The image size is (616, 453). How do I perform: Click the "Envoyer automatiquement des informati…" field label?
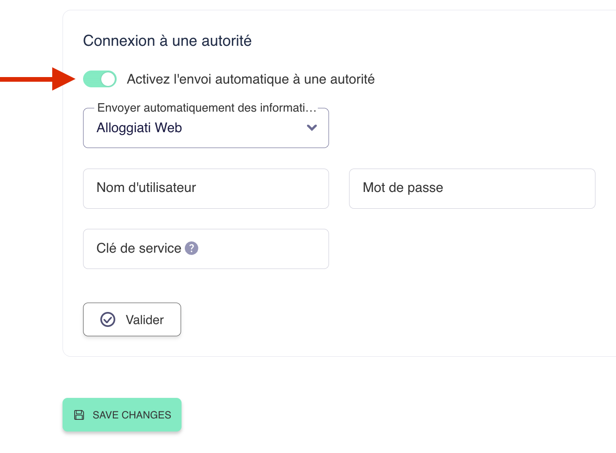tap(206, 108)
